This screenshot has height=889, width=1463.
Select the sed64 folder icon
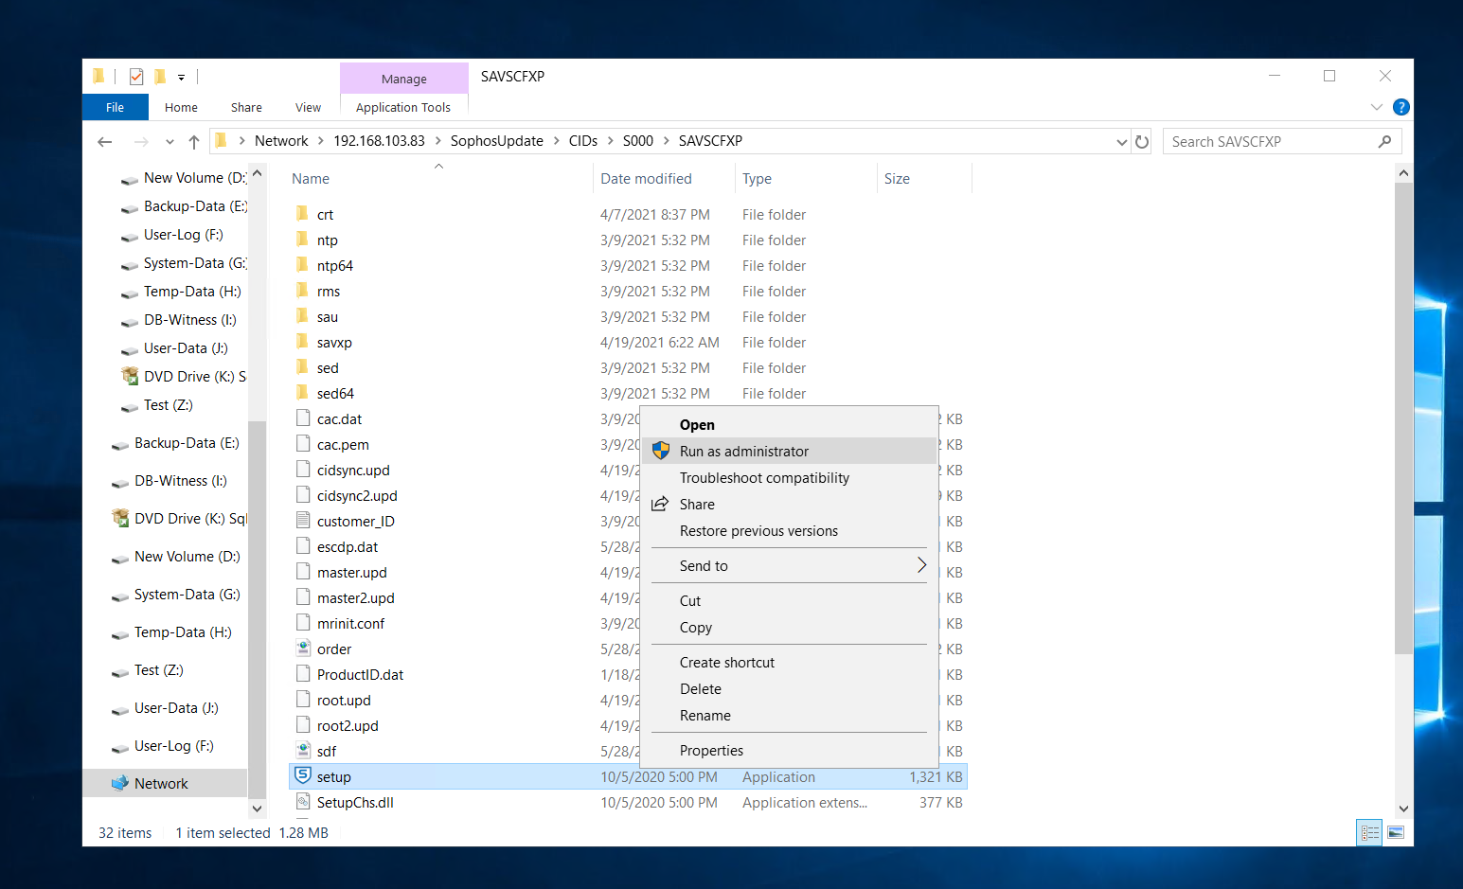coord(302,392)
